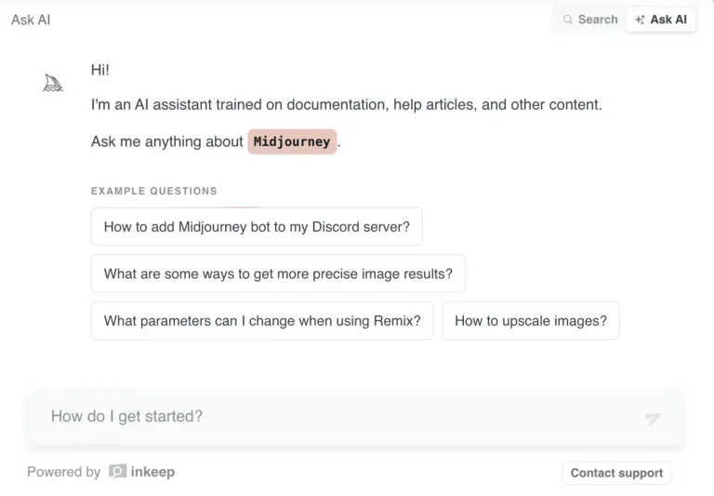Click the inkeep chat-bubble logo icon
Viewport: 714px width, 496px height.
tap(117, 472)
